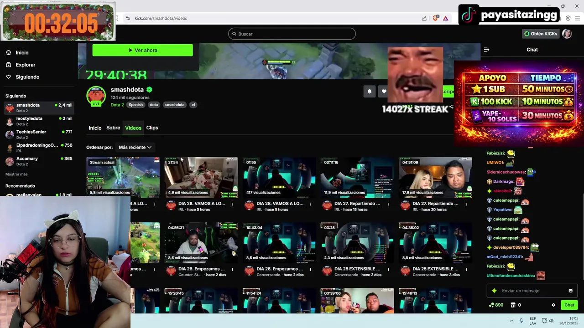Open the Siguiendo heart sidebar item

pyautogui.click(x=22, y=77)
